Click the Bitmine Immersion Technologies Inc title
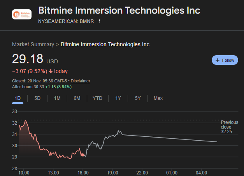This screenshot has height=176, width=244. click(x=119, y=10)
